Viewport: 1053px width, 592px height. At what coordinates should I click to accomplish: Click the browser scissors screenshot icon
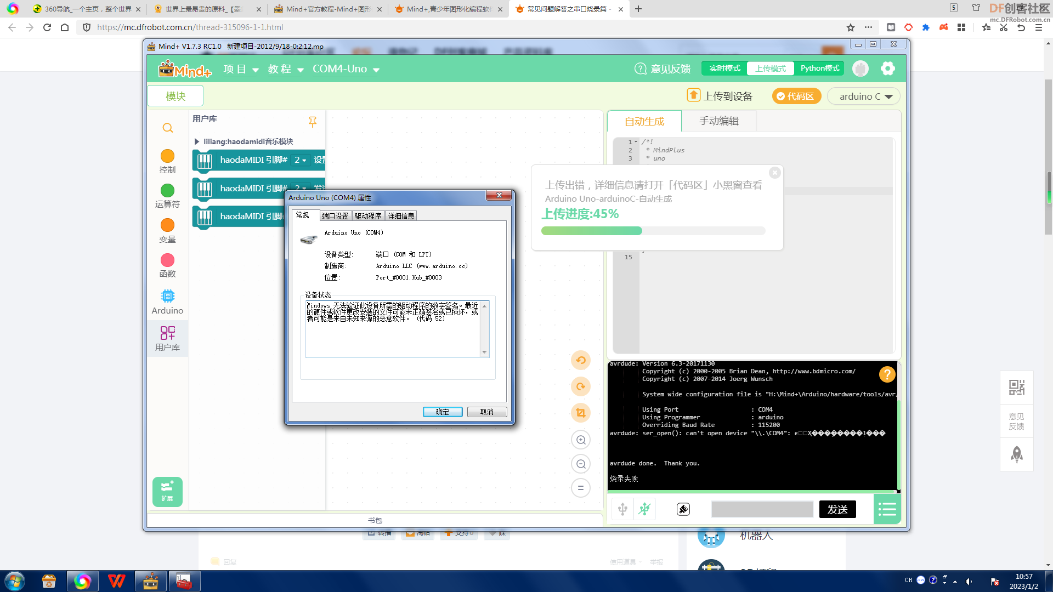(x=1004, y=27)
